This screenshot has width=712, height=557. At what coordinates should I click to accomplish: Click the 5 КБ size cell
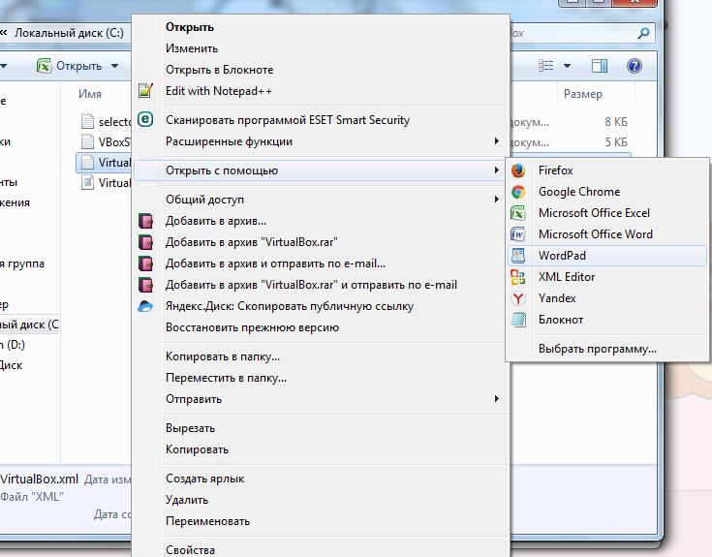click(x=616, y=142)
